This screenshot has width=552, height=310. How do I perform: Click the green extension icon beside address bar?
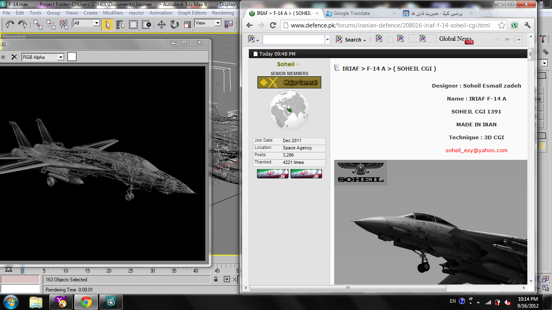515,25
